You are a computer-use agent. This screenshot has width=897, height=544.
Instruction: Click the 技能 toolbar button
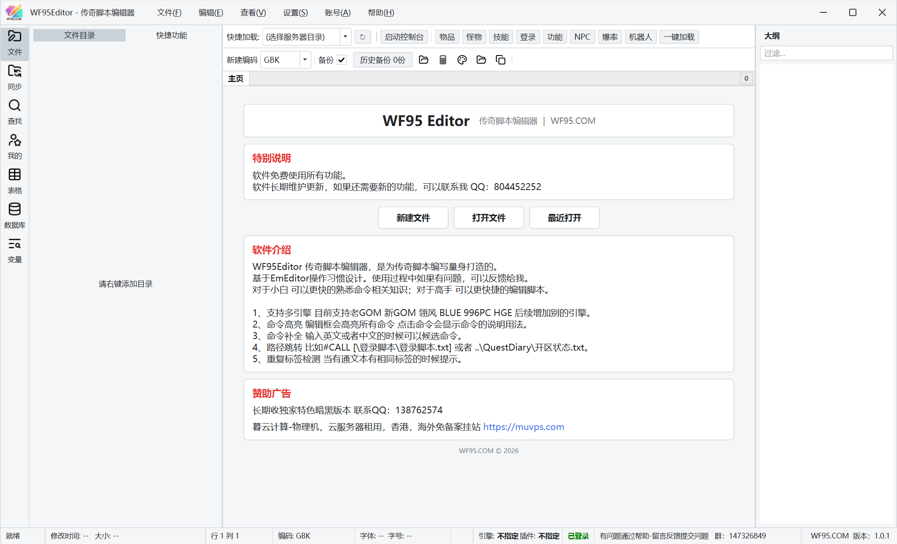point(501,37)
